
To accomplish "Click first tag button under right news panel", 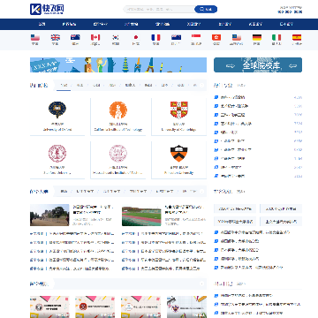I will (235, 208).
